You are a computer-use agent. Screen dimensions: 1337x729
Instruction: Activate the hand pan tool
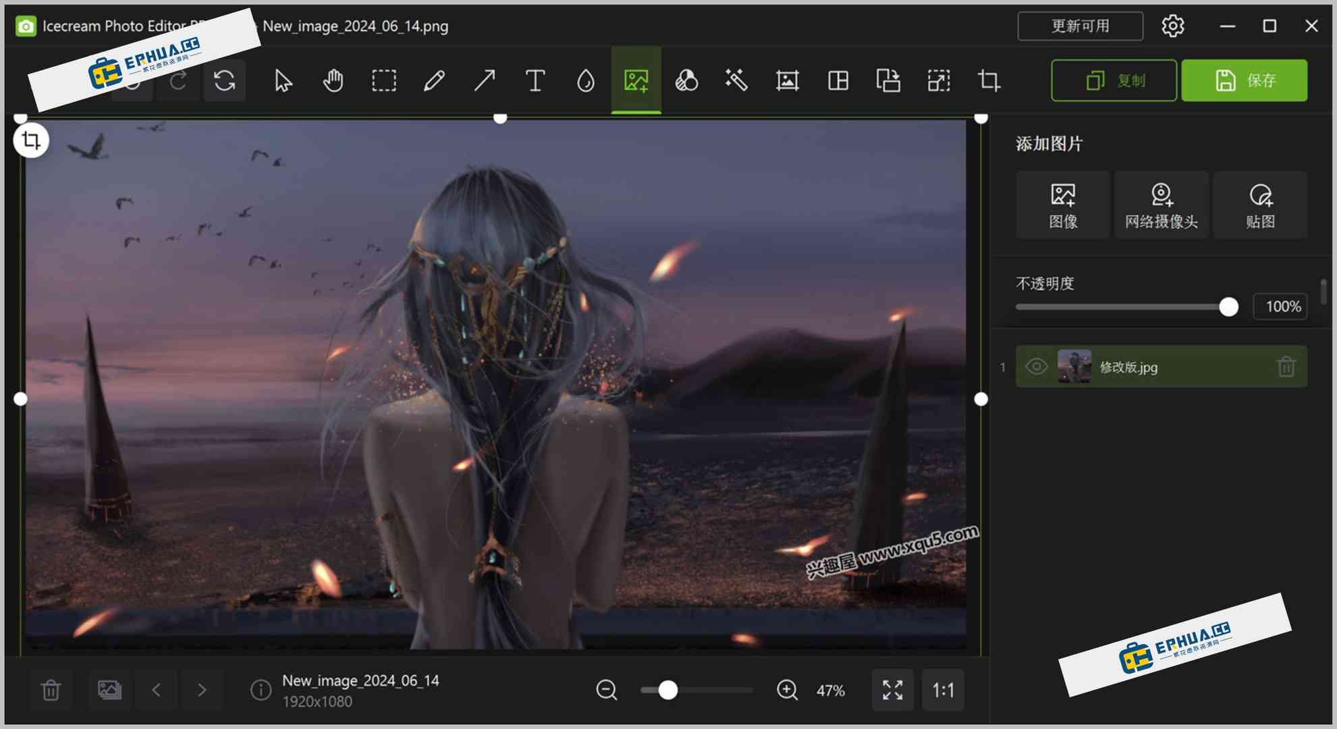point(333,81)
